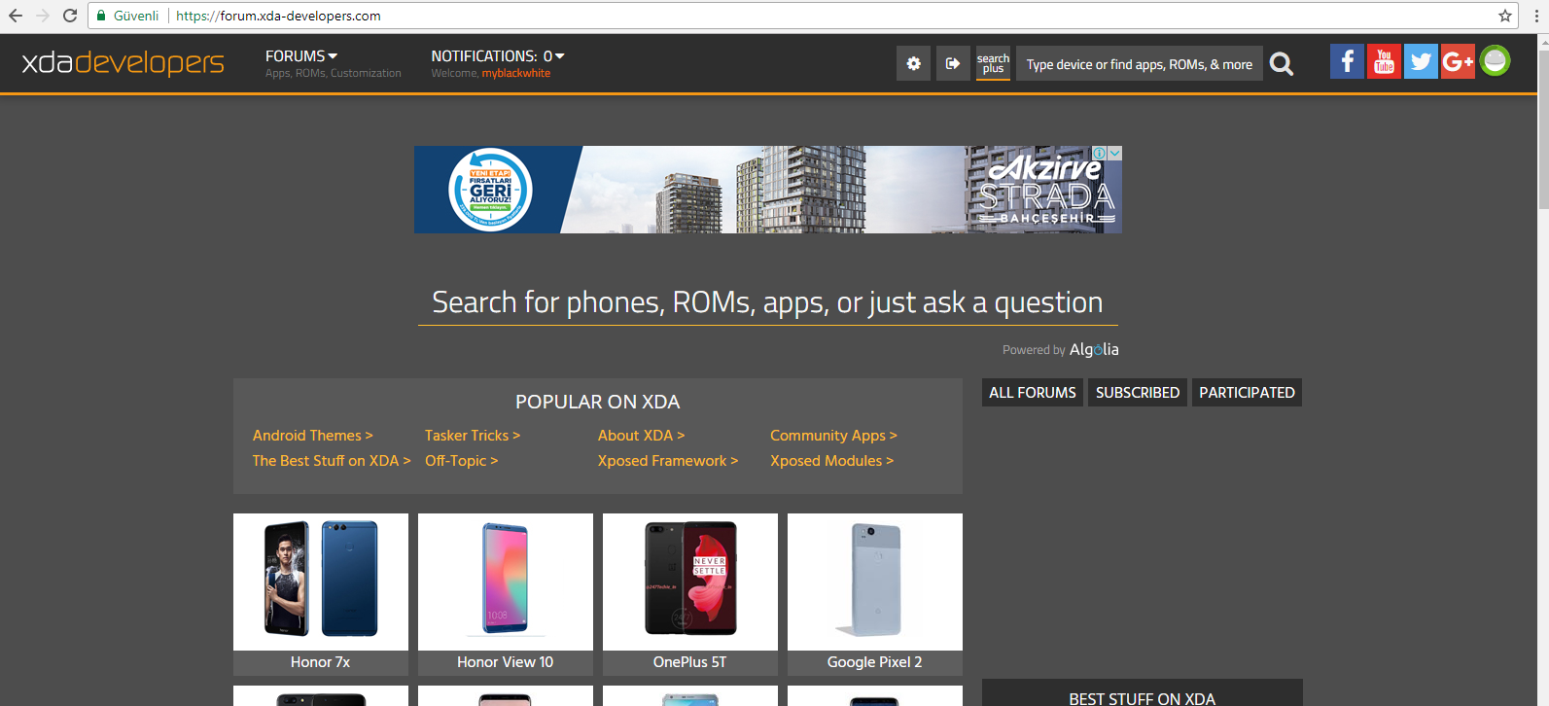
Task: Open the settings gear icon in header
Action: pyautogui.click(x=914, y=63)
